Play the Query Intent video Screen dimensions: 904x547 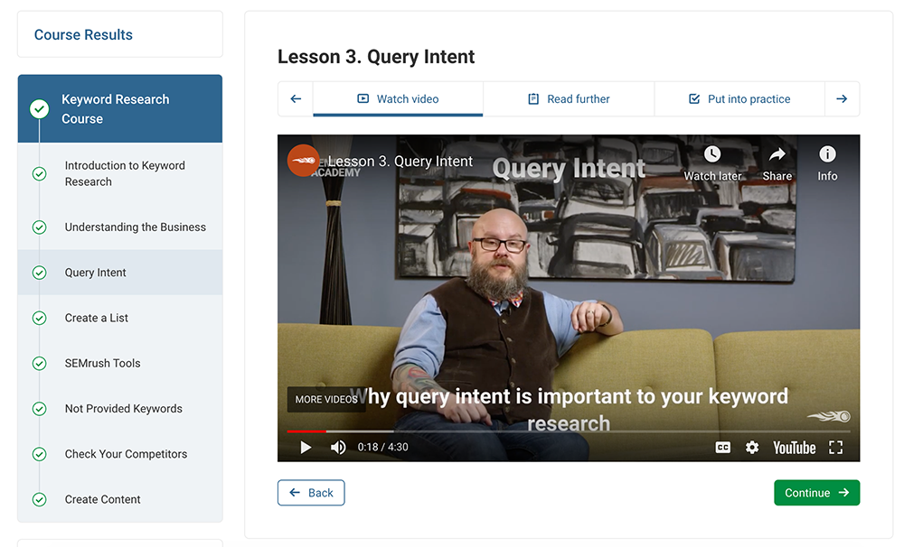coord(306,448)
